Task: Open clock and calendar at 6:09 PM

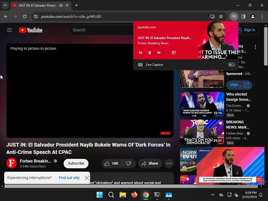Action: [249, 195]
